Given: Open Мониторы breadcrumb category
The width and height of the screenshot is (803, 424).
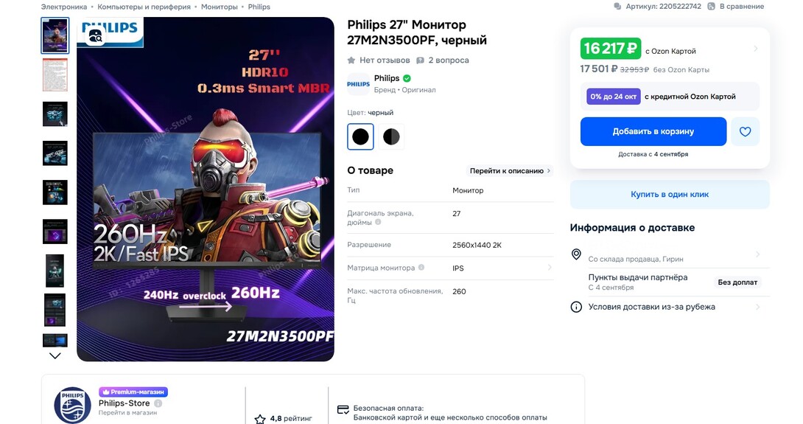Looking at the screenshot, I should (x=220, y=7).
